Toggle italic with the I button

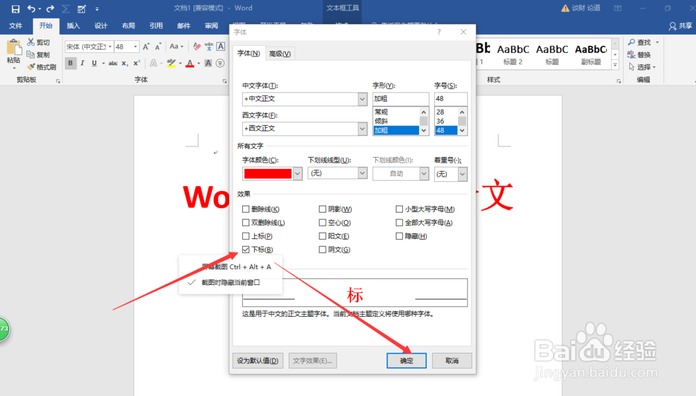pos(82,63)
